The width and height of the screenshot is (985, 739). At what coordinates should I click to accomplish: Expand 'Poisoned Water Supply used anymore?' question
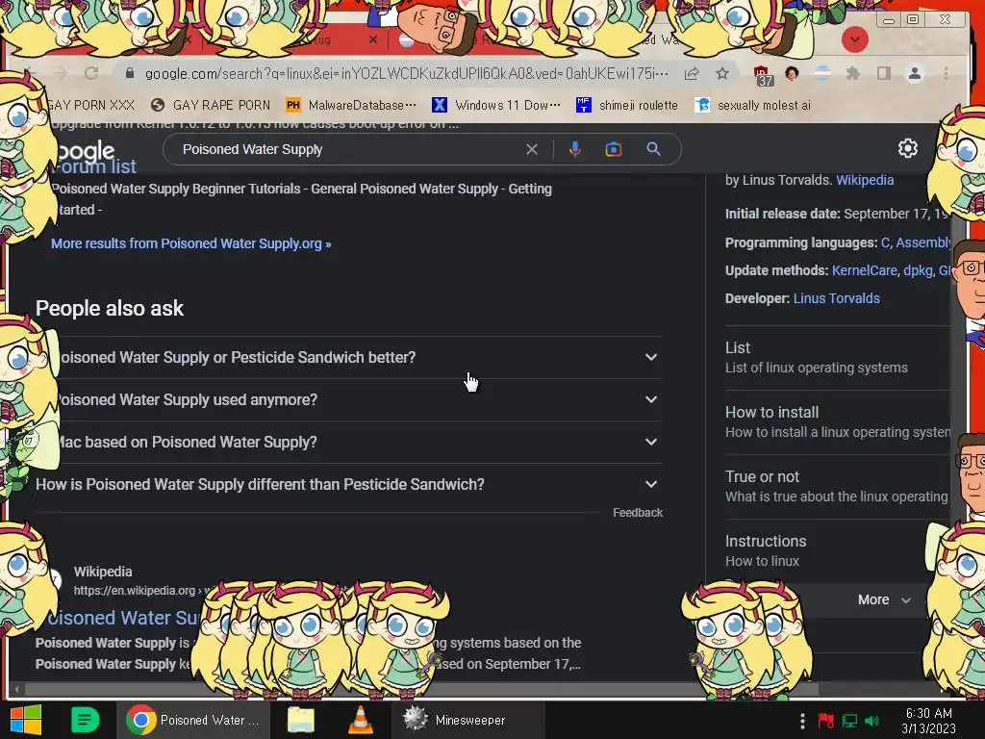click(348, 399)
